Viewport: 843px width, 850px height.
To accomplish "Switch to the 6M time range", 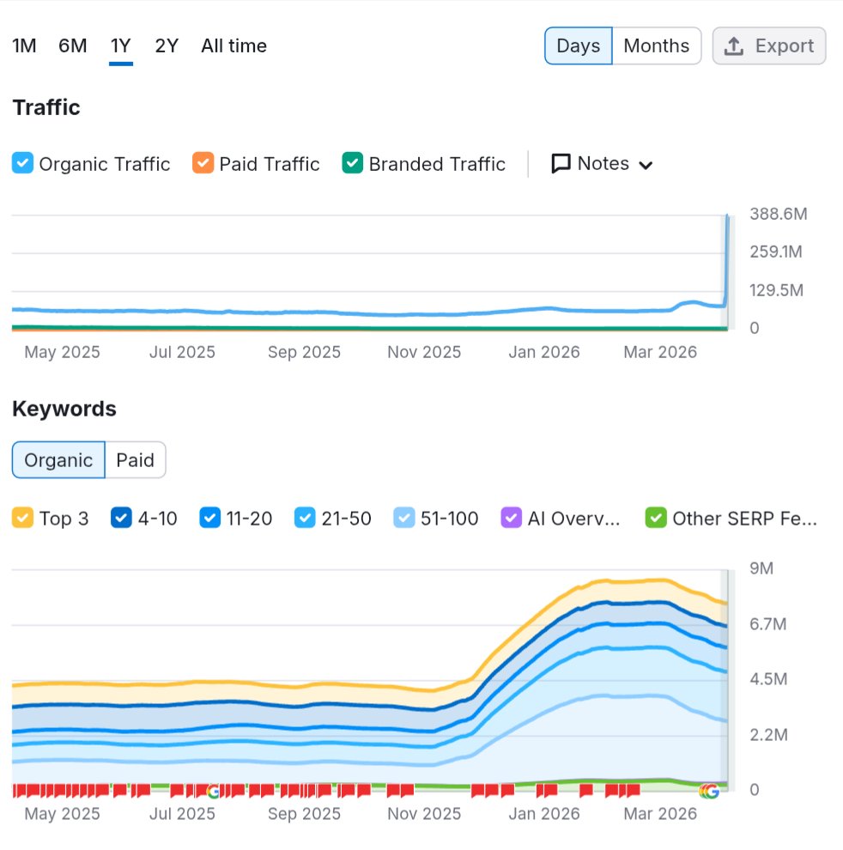I will pos(73,46).
